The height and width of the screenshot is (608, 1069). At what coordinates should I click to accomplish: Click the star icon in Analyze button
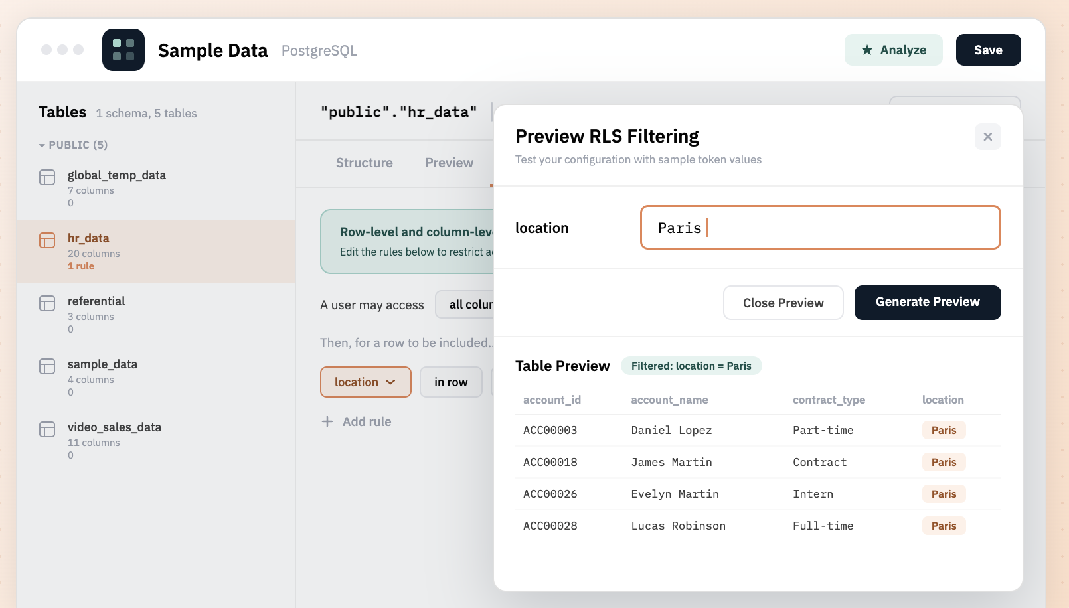[x=867, y=50]
